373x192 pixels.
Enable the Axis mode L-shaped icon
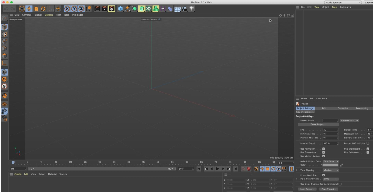pos(4,63)
